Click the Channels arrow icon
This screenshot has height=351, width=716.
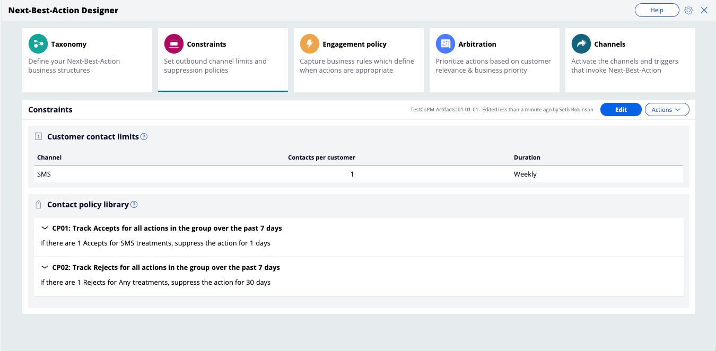pos(581,45)
